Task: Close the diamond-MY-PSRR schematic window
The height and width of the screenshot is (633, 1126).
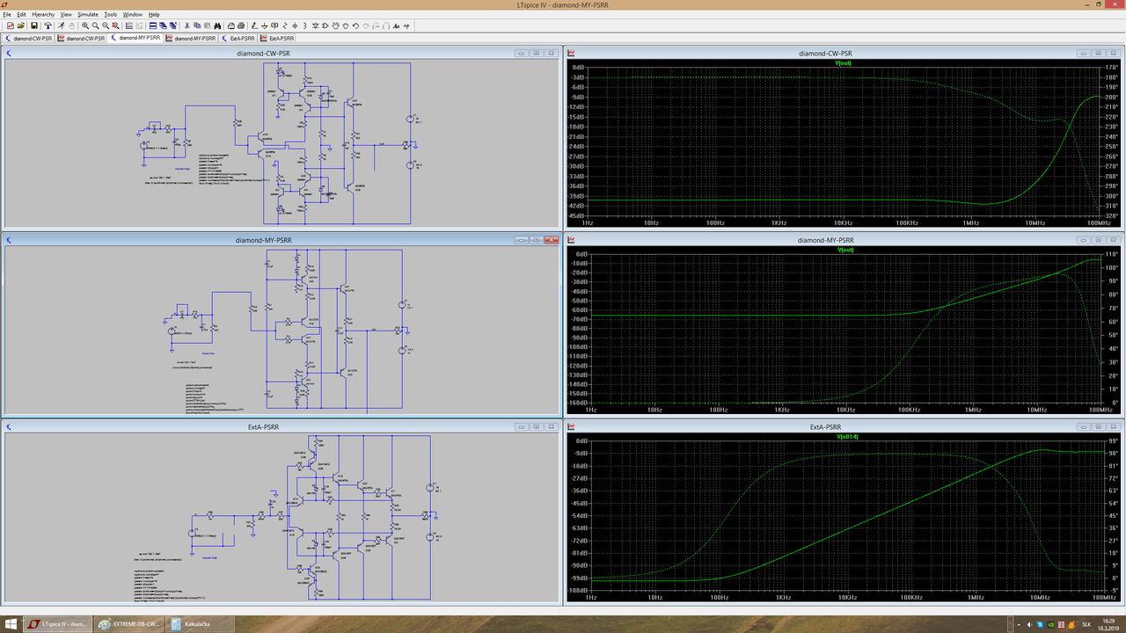Action: click(x=552, y=239)
